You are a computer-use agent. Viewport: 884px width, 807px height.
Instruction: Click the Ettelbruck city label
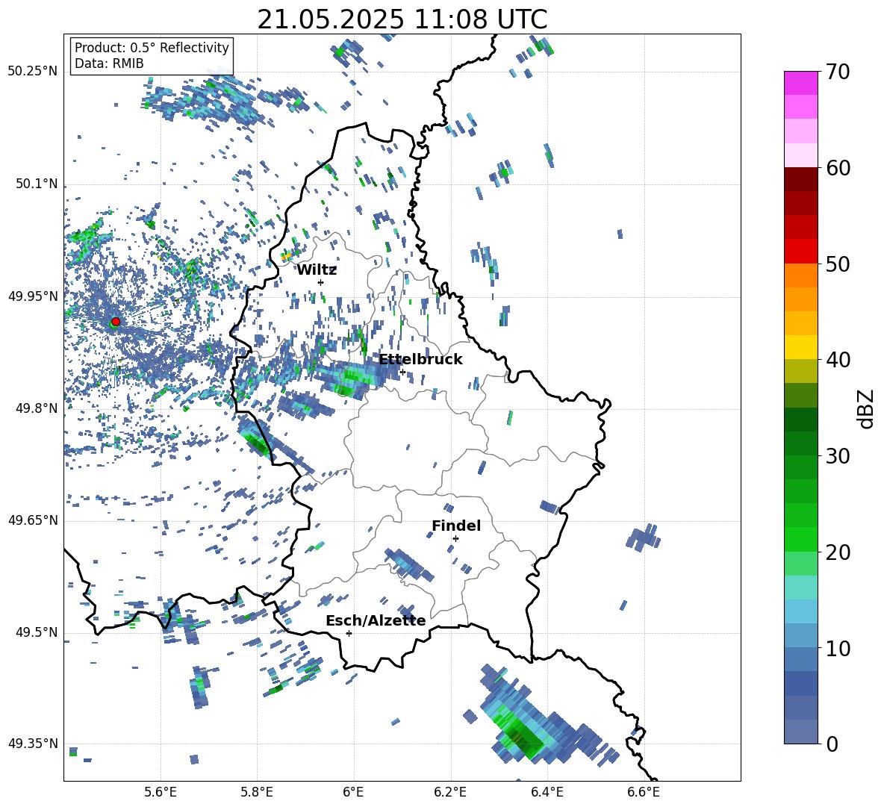[420, 360]
